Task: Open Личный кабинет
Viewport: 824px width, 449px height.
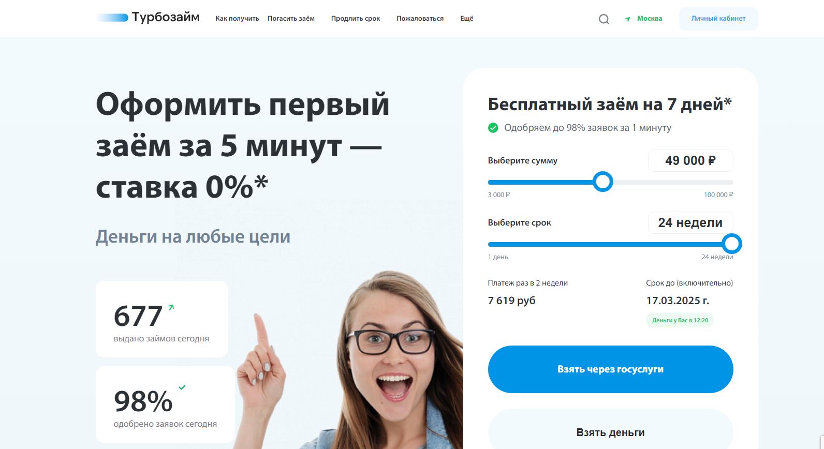Action: point(718,19)
